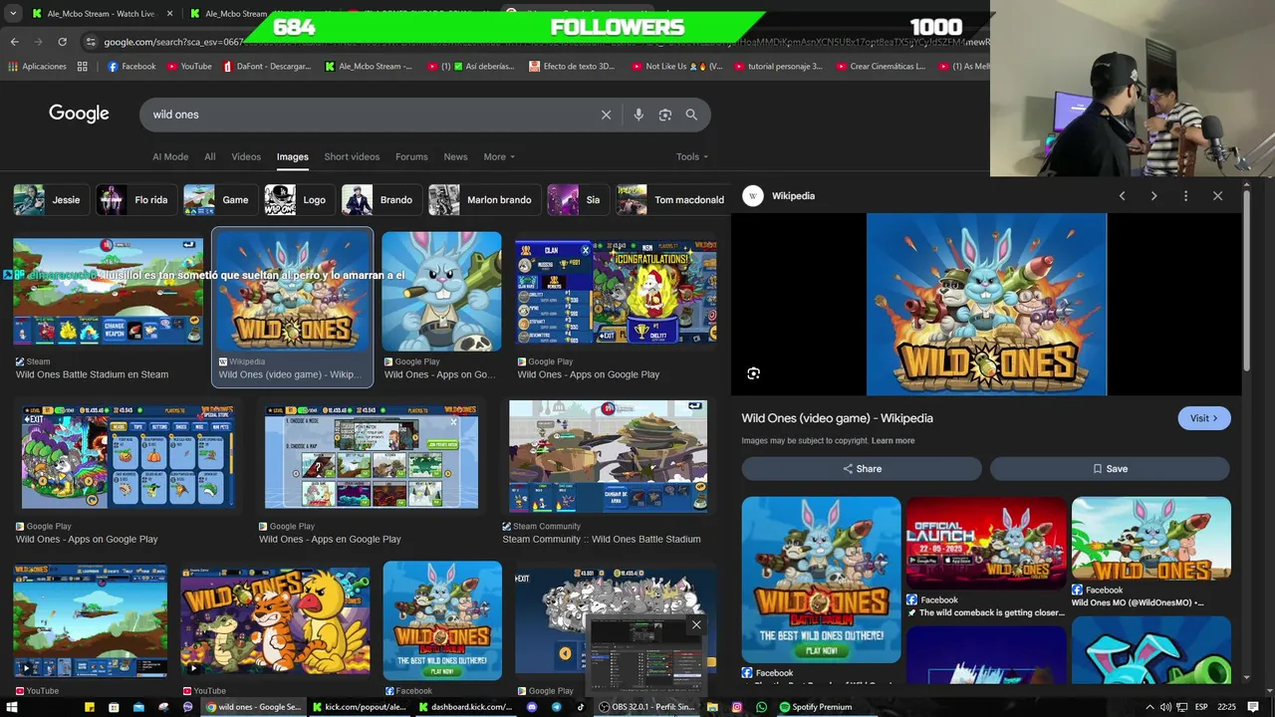Filter by the Flo rida chip
Image resolution: width=1275 pixels, height=717 pixels.
(x=134, y=200)
